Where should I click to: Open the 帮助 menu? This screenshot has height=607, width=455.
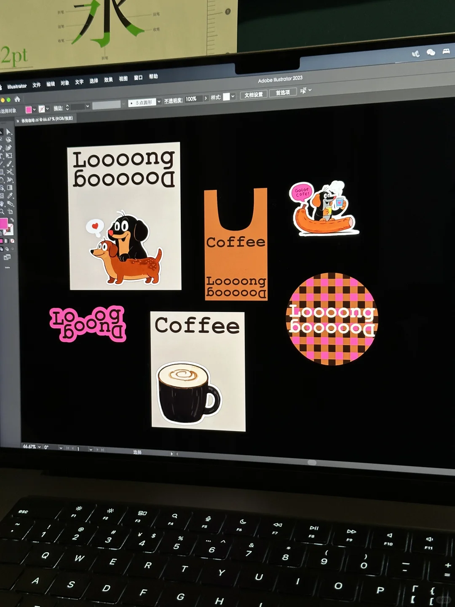coord(153,76)
